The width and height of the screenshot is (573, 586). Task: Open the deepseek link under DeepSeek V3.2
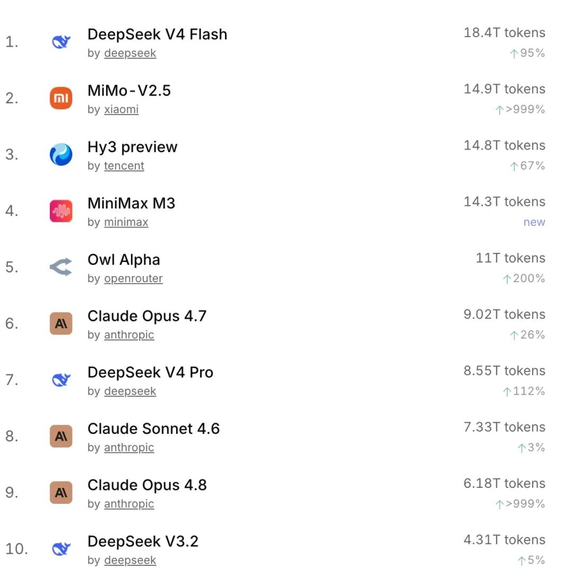130,560
